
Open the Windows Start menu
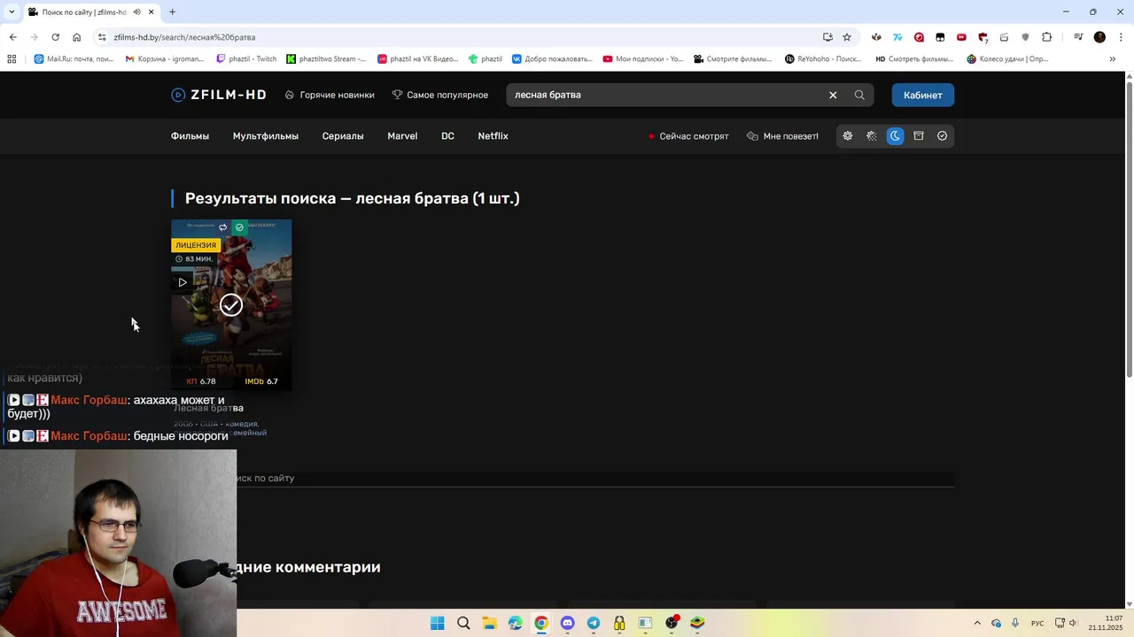[437, 623]
